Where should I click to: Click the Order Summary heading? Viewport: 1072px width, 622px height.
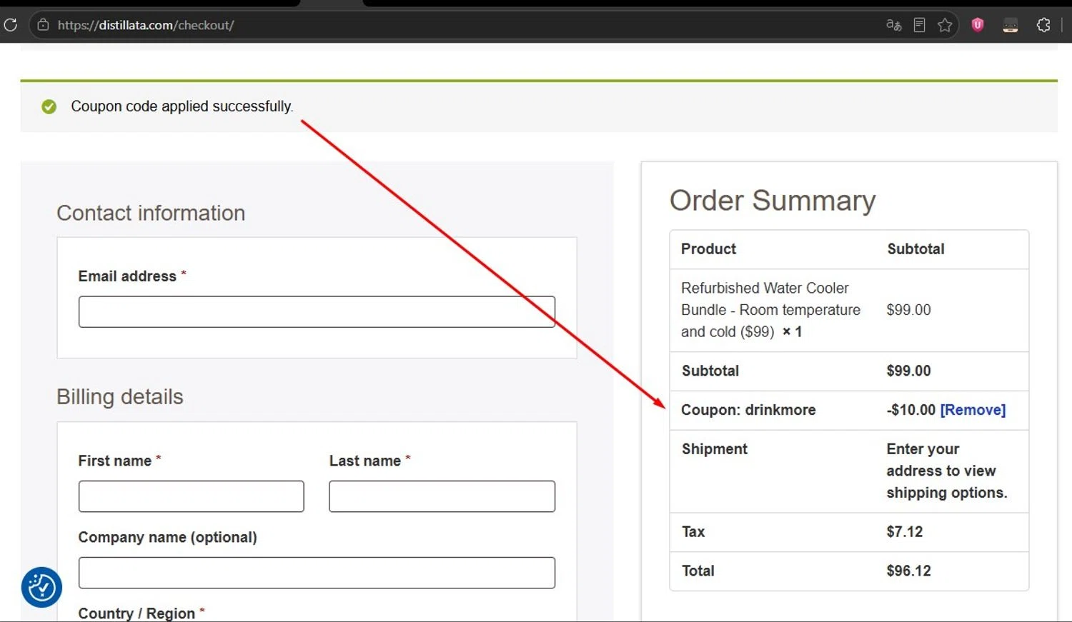(x=773, y=201)
